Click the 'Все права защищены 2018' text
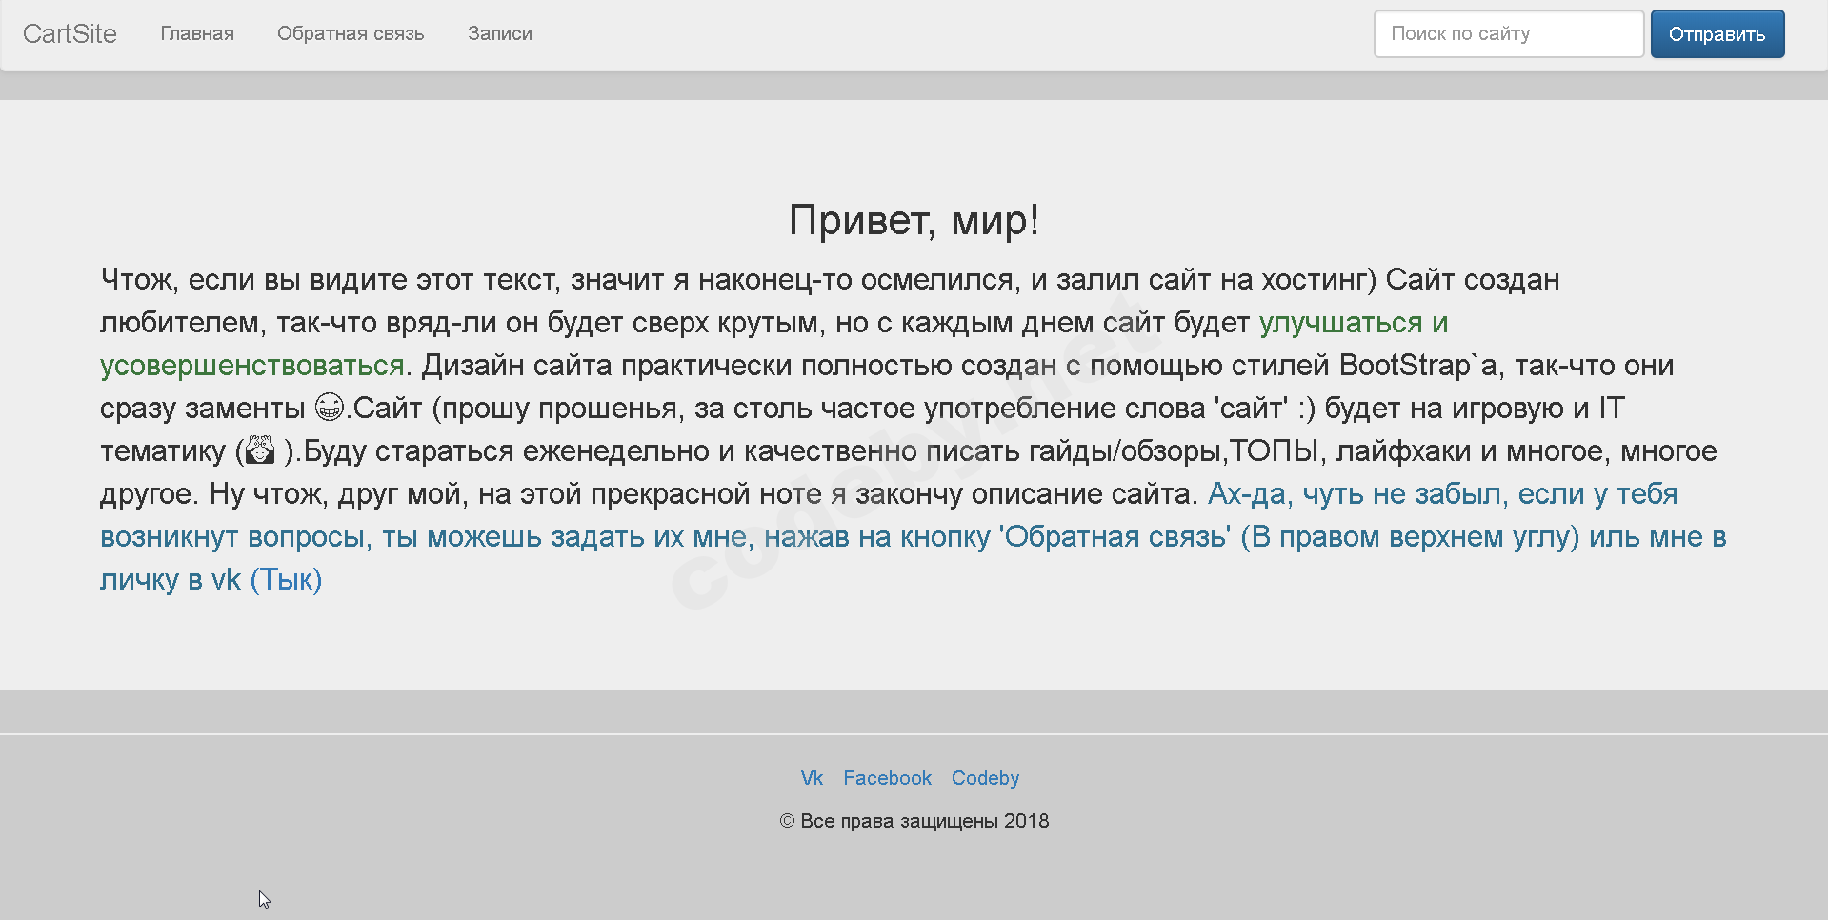 [924, 821]
